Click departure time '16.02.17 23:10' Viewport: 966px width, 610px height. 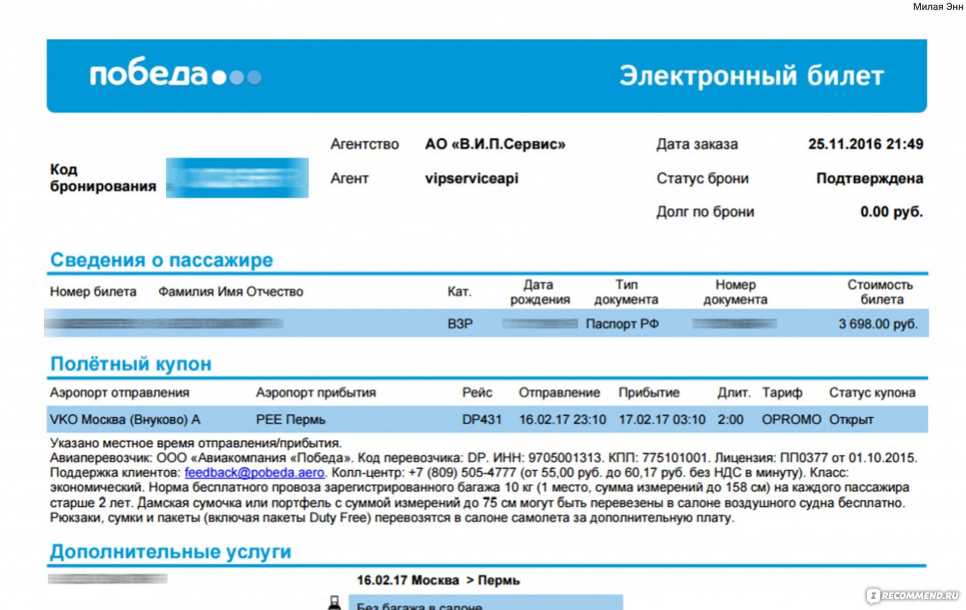[x=563, y=420]
